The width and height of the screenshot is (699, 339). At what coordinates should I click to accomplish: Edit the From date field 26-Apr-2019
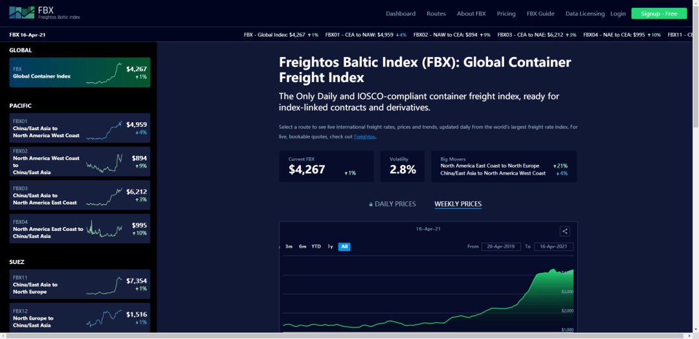pos(501,246)
